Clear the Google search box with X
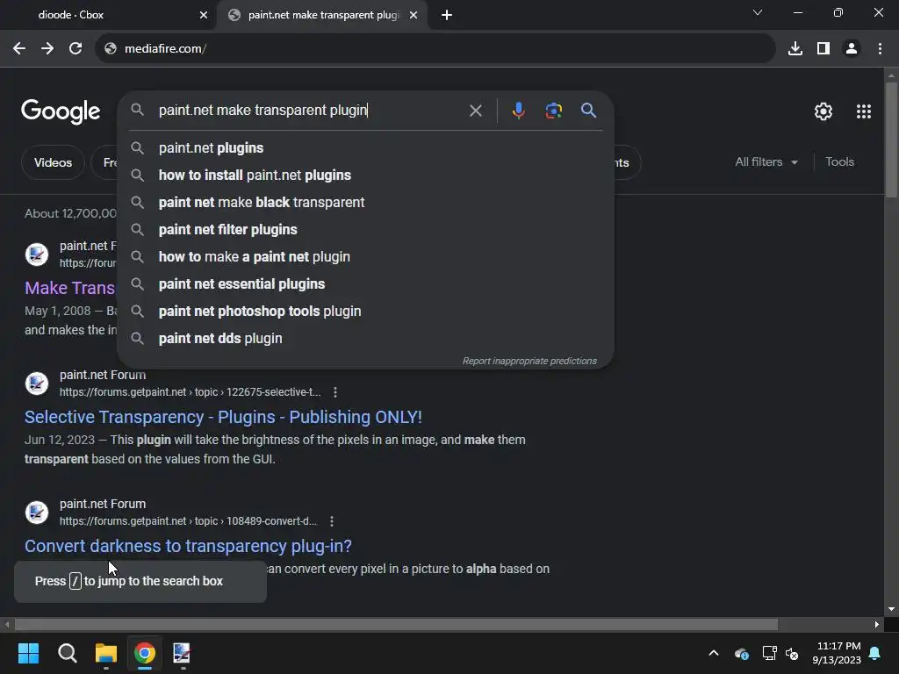 pos(475,111)
